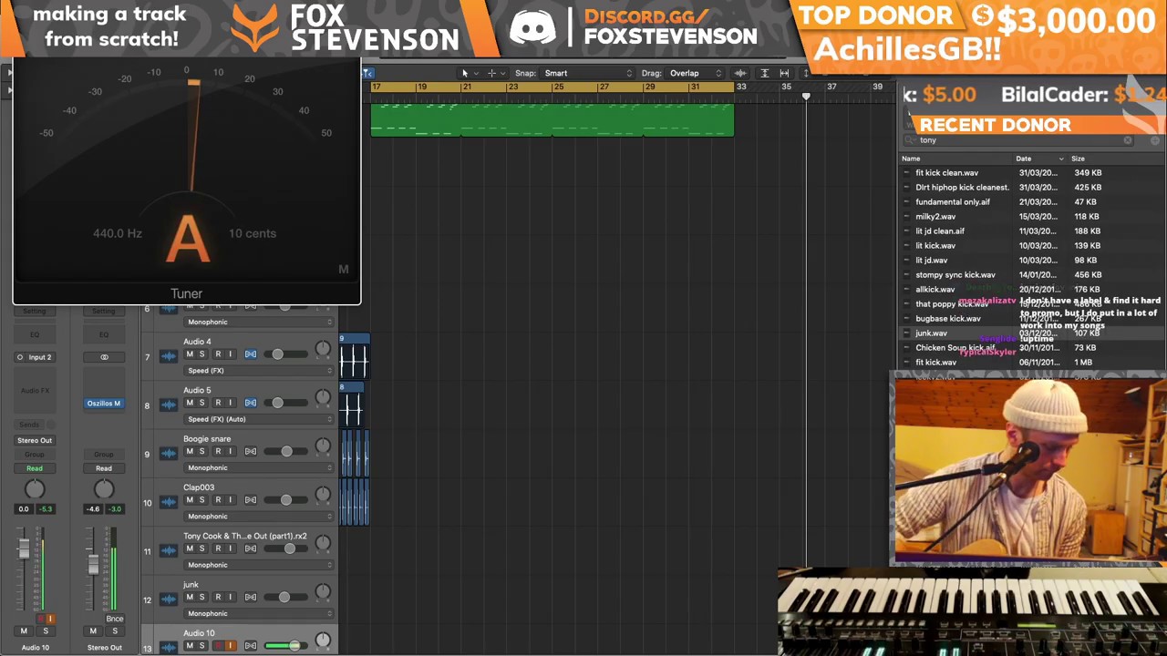1167x656 pixels.
Task: Record-enable the Audio 5 track
Action: coord(217,403)
